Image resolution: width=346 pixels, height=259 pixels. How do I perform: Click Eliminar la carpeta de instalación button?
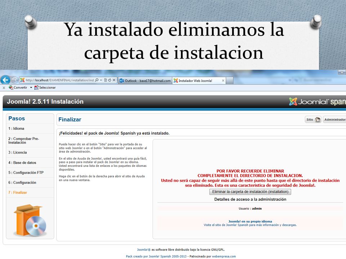pos(250,192)
